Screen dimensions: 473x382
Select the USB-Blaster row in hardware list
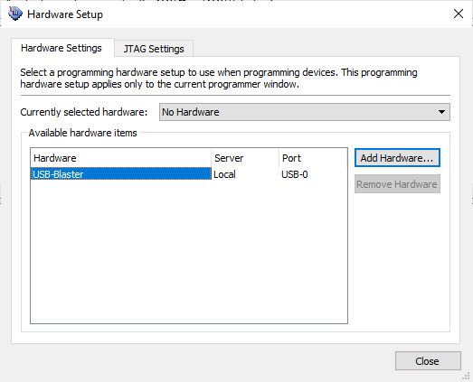click(189, 174)
